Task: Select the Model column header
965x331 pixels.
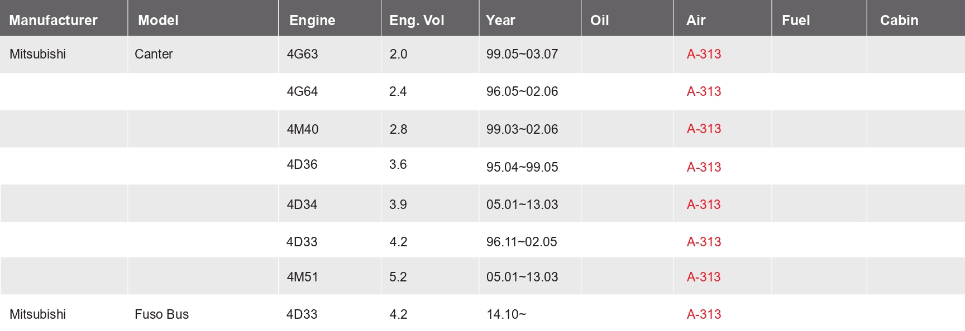Action: [x=158, y=21]
